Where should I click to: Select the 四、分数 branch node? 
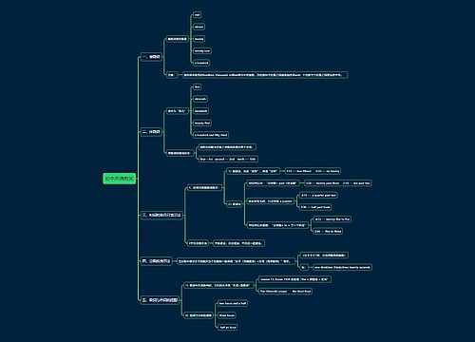click(157, 261)
